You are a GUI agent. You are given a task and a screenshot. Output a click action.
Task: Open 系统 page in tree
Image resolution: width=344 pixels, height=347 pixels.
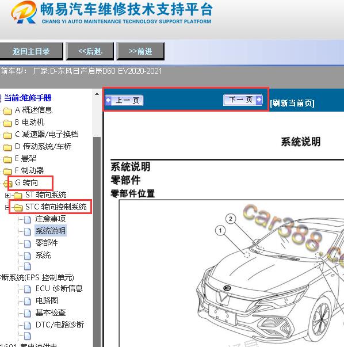click(x=43, y=255)
